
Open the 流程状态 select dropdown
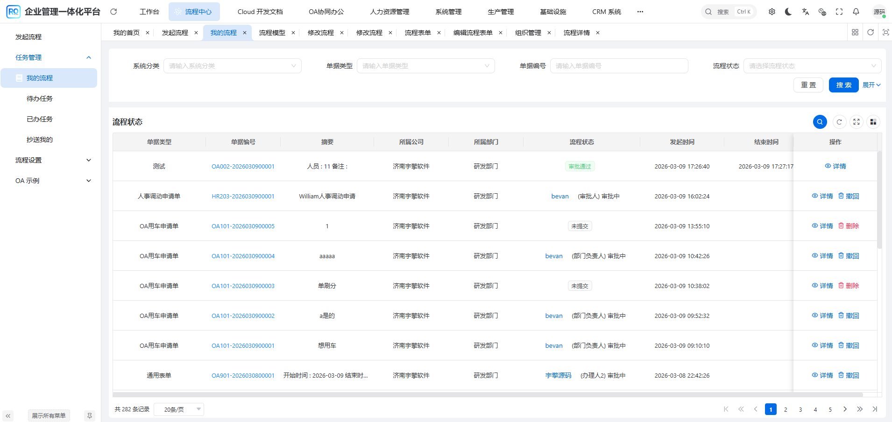[x=812, y=66]
